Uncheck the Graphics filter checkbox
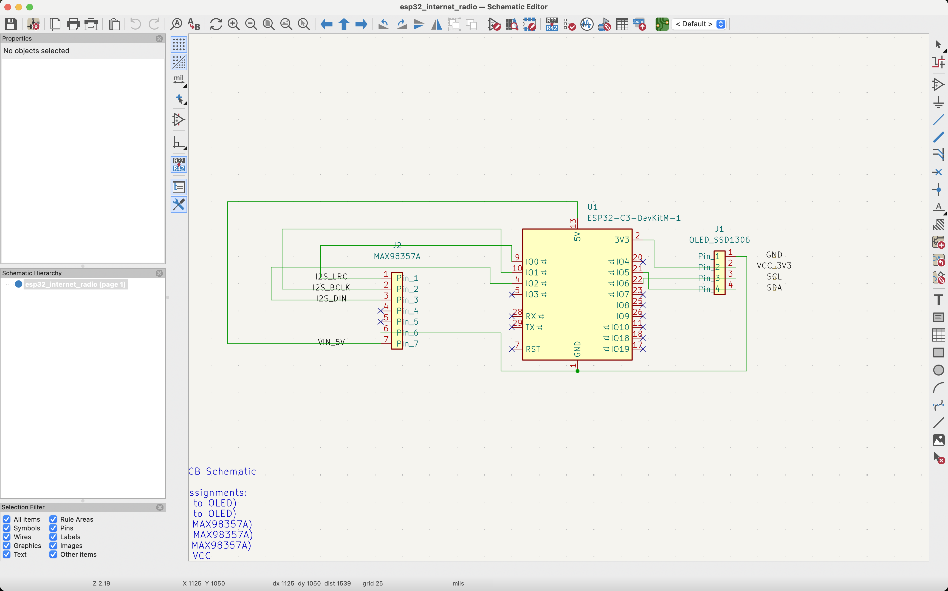948x591 pixels. pyautogui.click(x=7, y=546)
